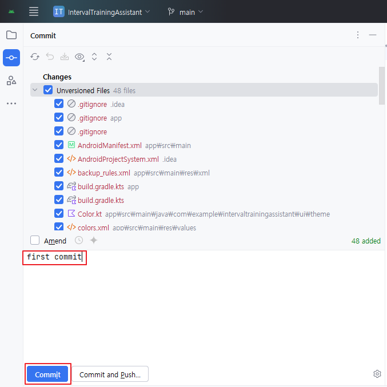Click the Shelve silently icon
The width and height of the screenshot is (387, 387).
click(x=65, y=57)
